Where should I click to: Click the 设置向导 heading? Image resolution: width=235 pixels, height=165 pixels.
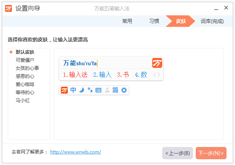coord(28,8)
